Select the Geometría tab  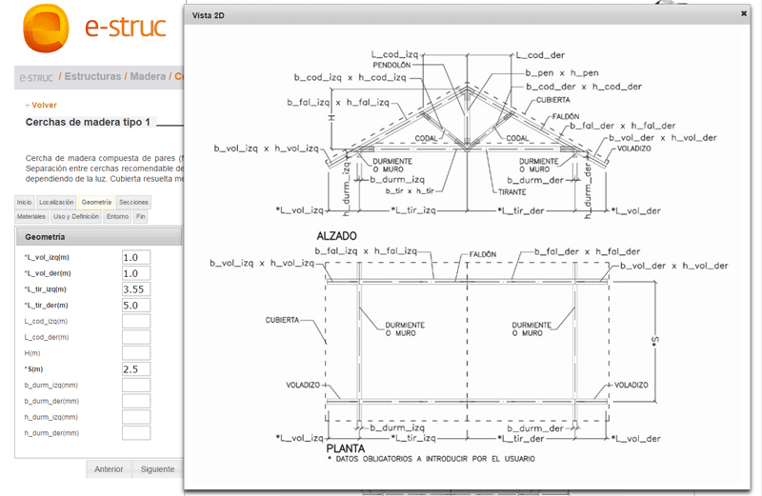[x=96, y=202]
